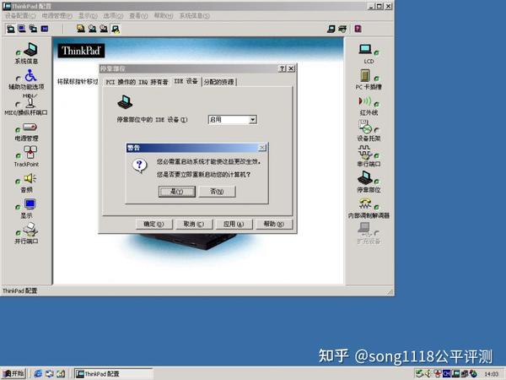Screen dimensions: 506x380
Task: Click the purple help book toolbar icon
Action: [x=358, y=29]
